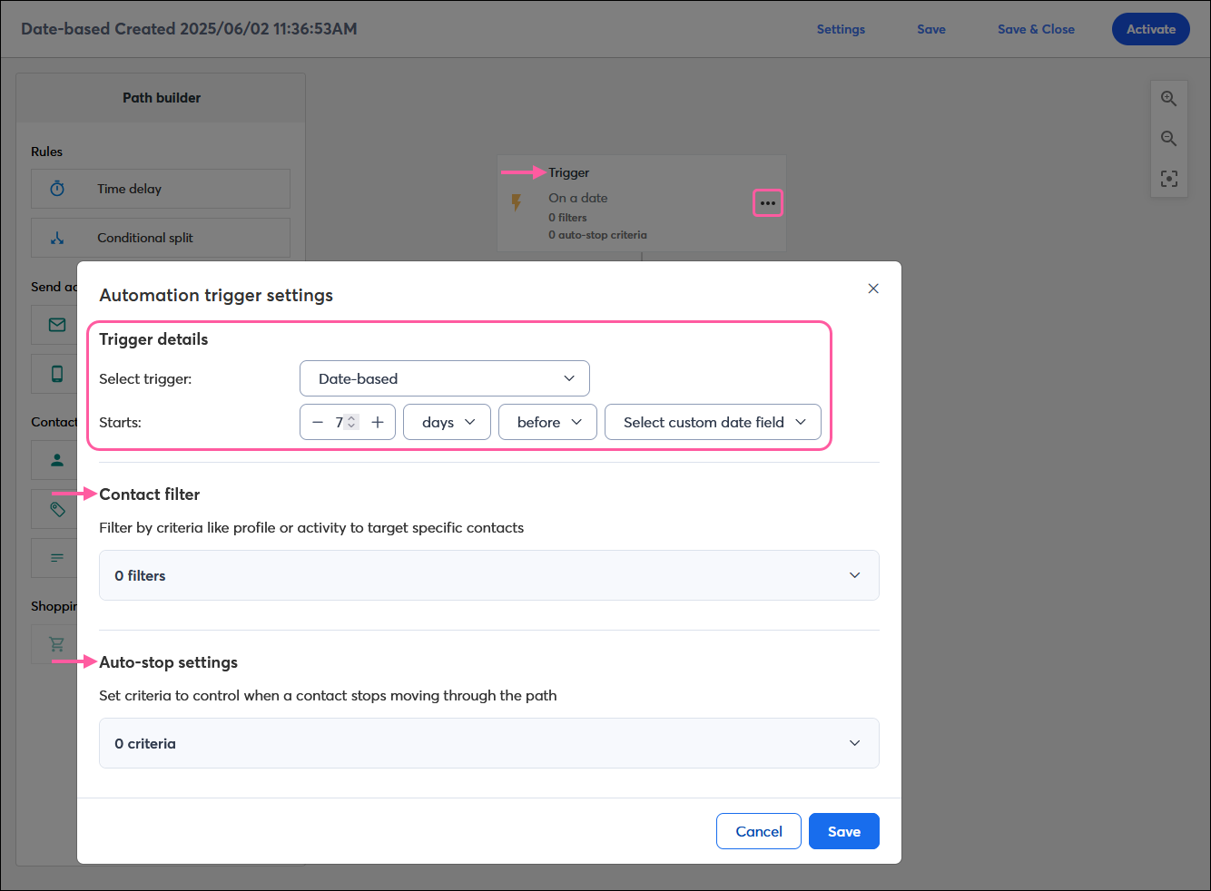
Task: Click the SMS mobile phone icon
Action: (x=57, y=374)
